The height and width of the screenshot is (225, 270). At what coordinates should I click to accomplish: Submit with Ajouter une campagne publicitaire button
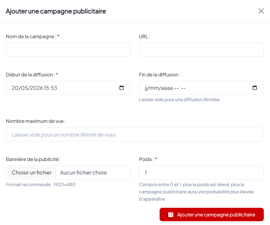212,215
